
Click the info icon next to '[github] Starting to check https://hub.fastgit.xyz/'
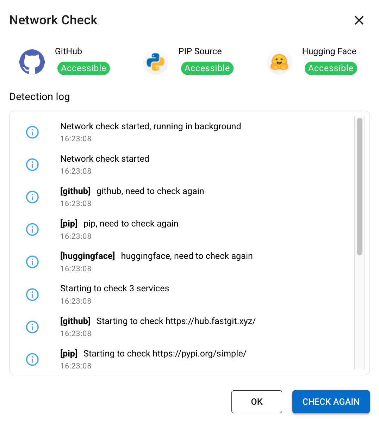tap(32, 327)
